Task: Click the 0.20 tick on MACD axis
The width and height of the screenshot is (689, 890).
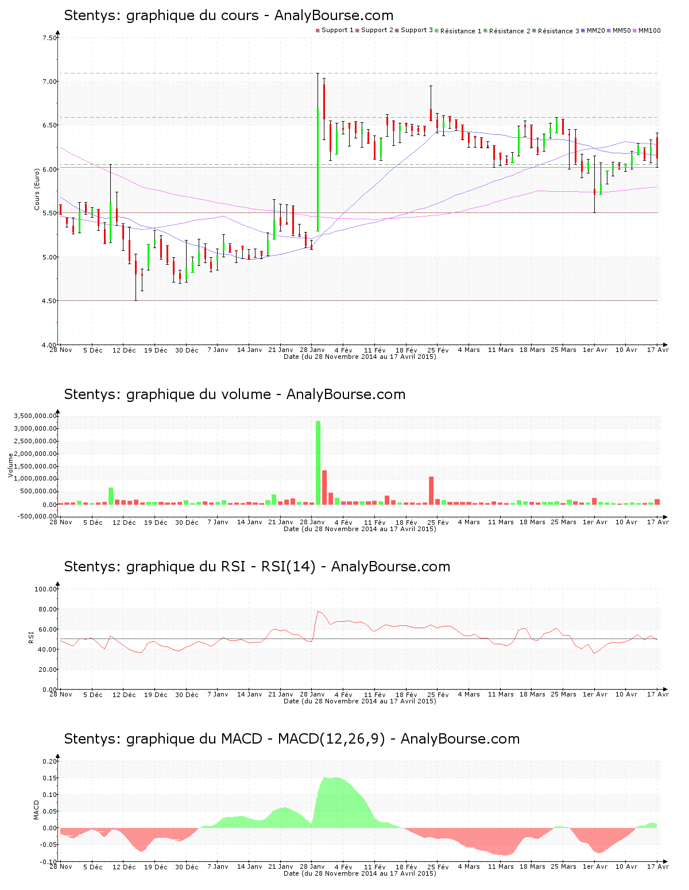Action: coord(50,761)
